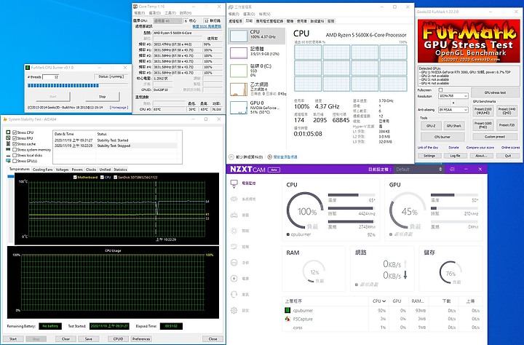This screenshot has width=524, height=345.
Task: Click Custom preset button in FurMark
Action: tap(495, 137)
